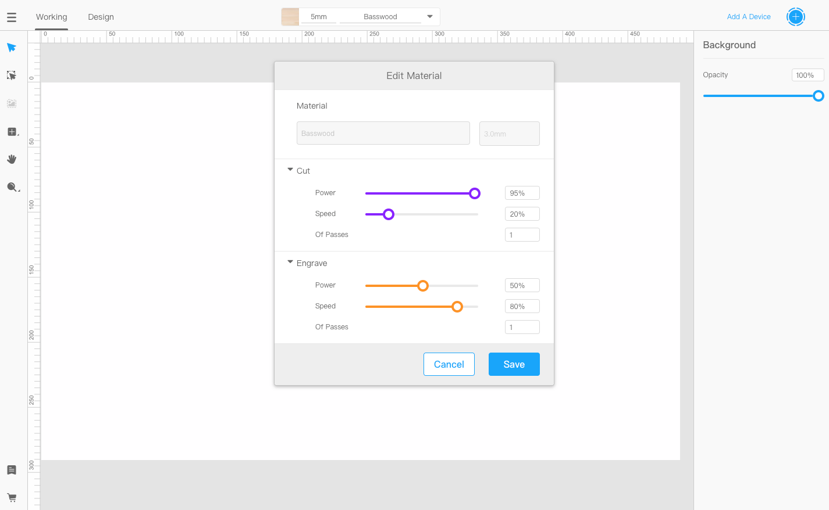The image size is (829, 510).
Task: Click the basswood material thumbnail
Action: pos(290,17)
